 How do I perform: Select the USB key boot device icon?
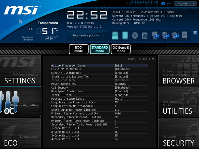pyautogui.click(x=115, y=36)
